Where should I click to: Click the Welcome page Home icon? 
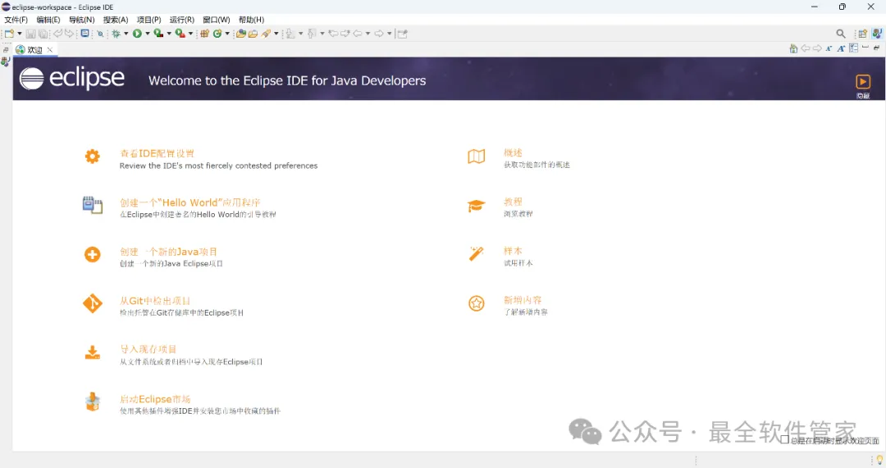click(x=793, y=48)
